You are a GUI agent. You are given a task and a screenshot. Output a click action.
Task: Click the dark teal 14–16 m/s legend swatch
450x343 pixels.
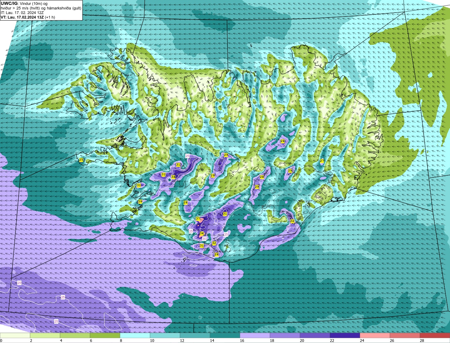point(225,335)
